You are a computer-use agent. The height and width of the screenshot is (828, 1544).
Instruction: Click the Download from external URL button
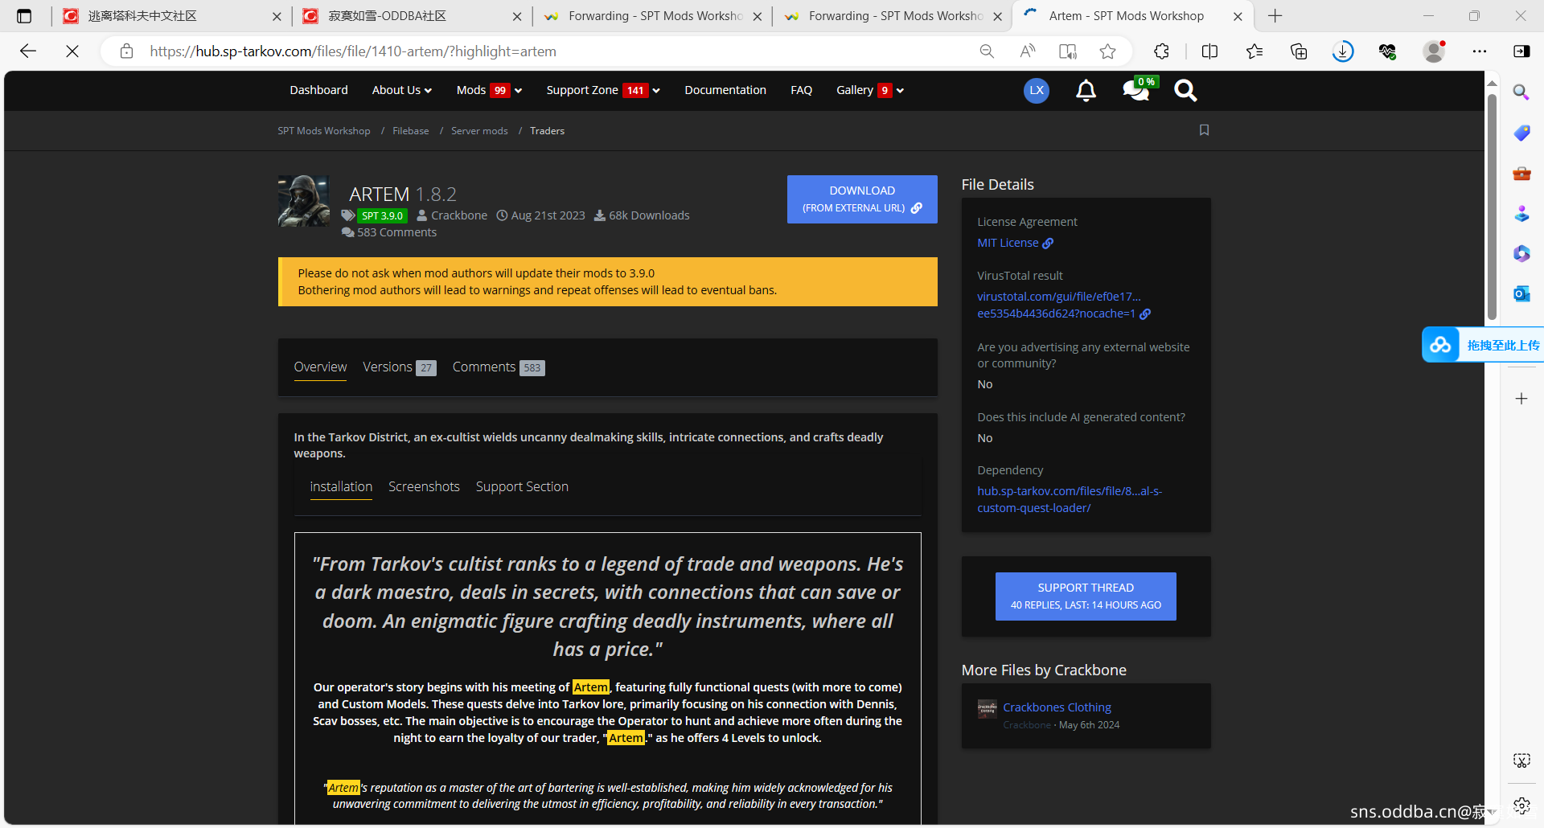pyautogui.click(x=861, y=199)
